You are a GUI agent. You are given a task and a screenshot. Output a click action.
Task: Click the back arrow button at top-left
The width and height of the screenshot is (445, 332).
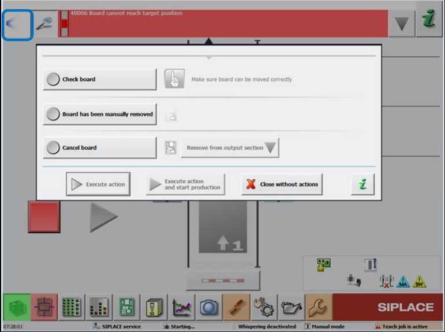point(17,25)
